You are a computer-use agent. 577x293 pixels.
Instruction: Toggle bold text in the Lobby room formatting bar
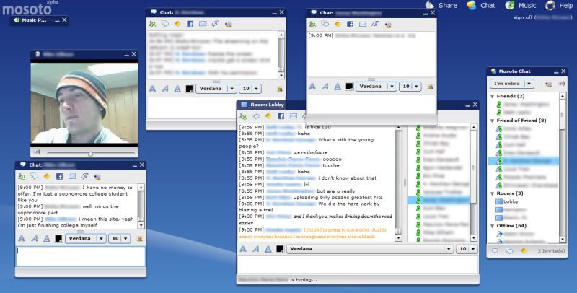(244, 249)
